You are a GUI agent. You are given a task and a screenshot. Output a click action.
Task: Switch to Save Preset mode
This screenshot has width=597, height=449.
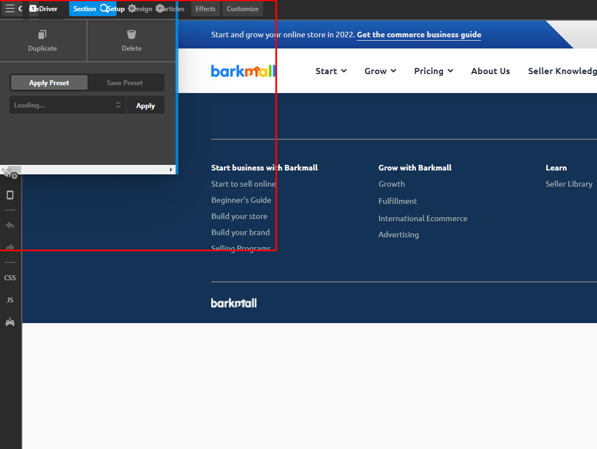[x=125, y=82]
